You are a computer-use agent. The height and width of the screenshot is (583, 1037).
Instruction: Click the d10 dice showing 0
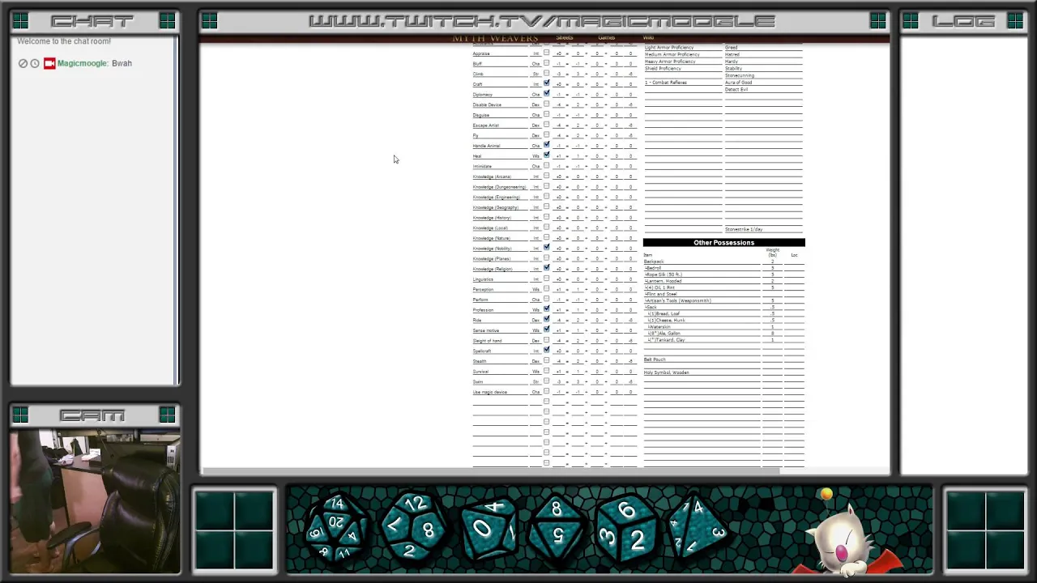[x=488, y=529]
